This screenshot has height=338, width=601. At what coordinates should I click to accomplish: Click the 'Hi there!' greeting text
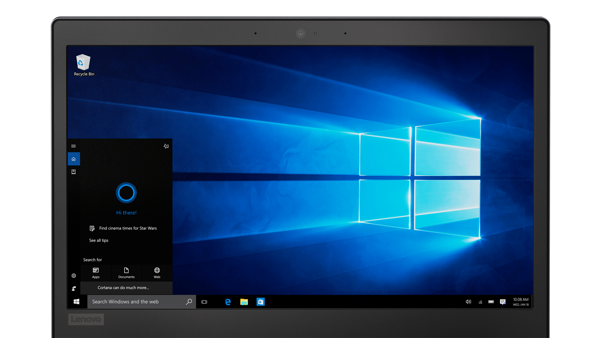click(x=126, y=213)
